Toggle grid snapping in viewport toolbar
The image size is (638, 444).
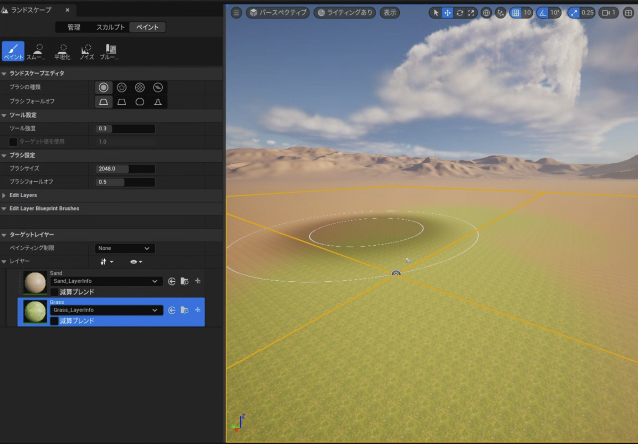515,13
